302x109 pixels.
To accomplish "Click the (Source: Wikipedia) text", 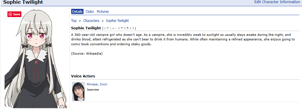I will point(87,54).
